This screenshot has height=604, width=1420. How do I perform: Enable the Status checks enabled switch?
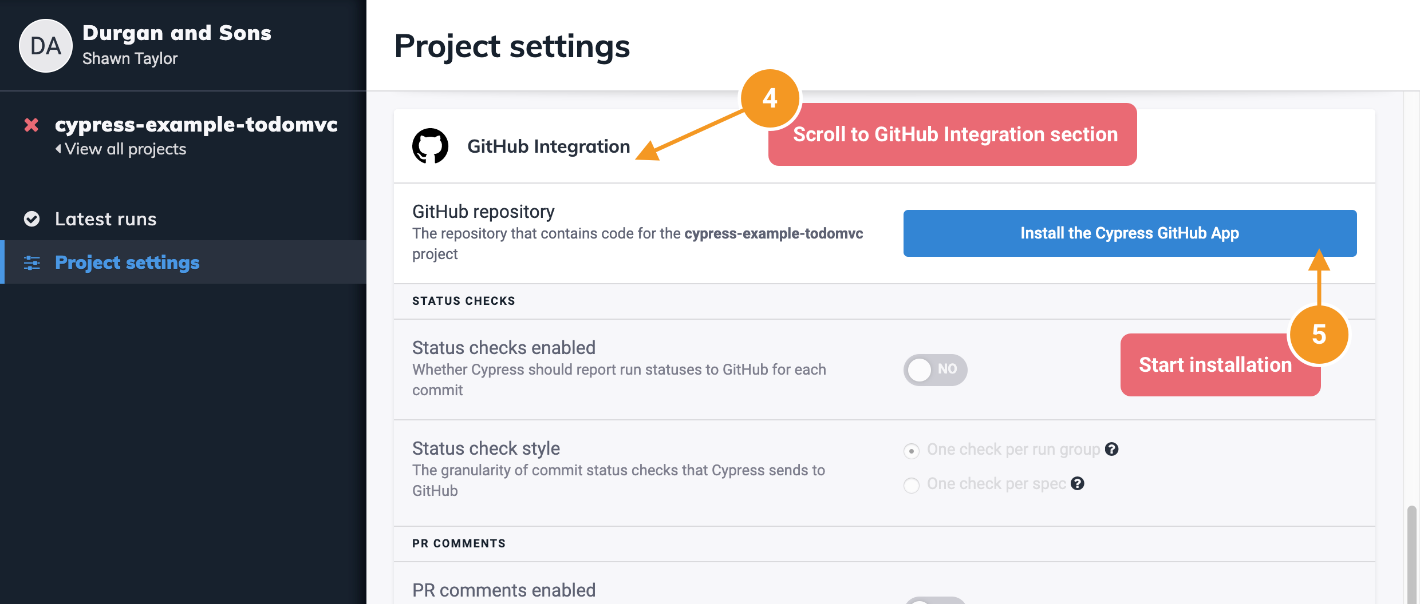(936, 370)
